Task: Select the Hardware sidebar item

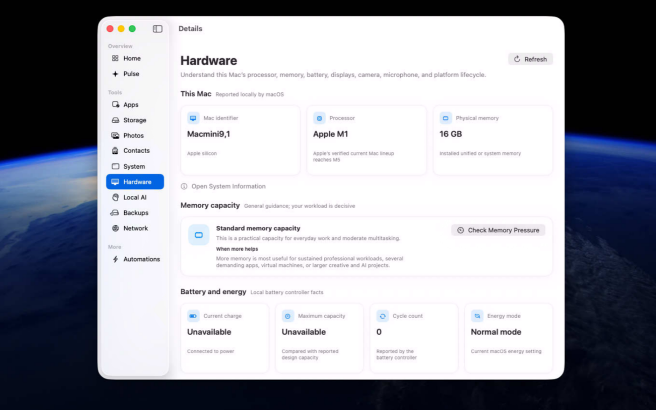Action: 135,182
